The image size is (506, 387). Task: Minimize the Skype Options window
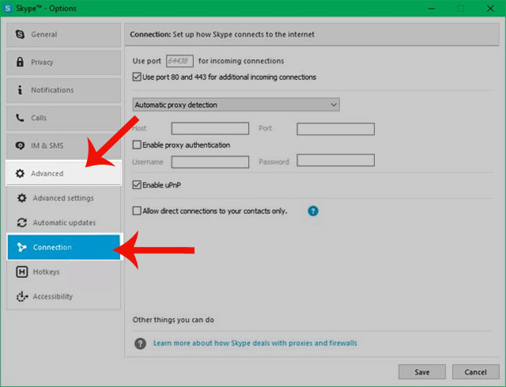(x=432, y=9)
